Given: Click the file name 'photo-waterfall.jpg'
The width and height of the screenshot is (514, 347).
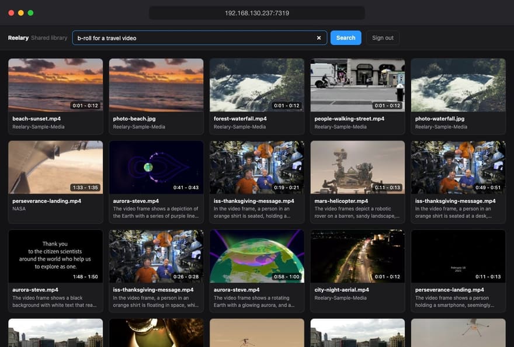Looking at the screenshot, I should [x=440, y=119].
